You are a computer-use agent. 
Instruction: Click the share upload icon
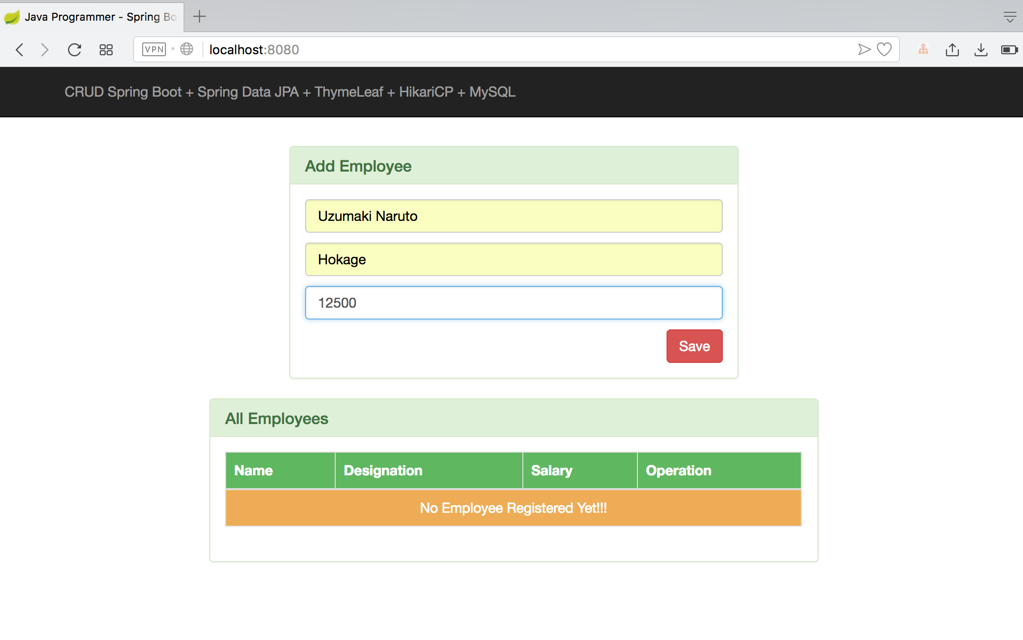pos(952,50)
